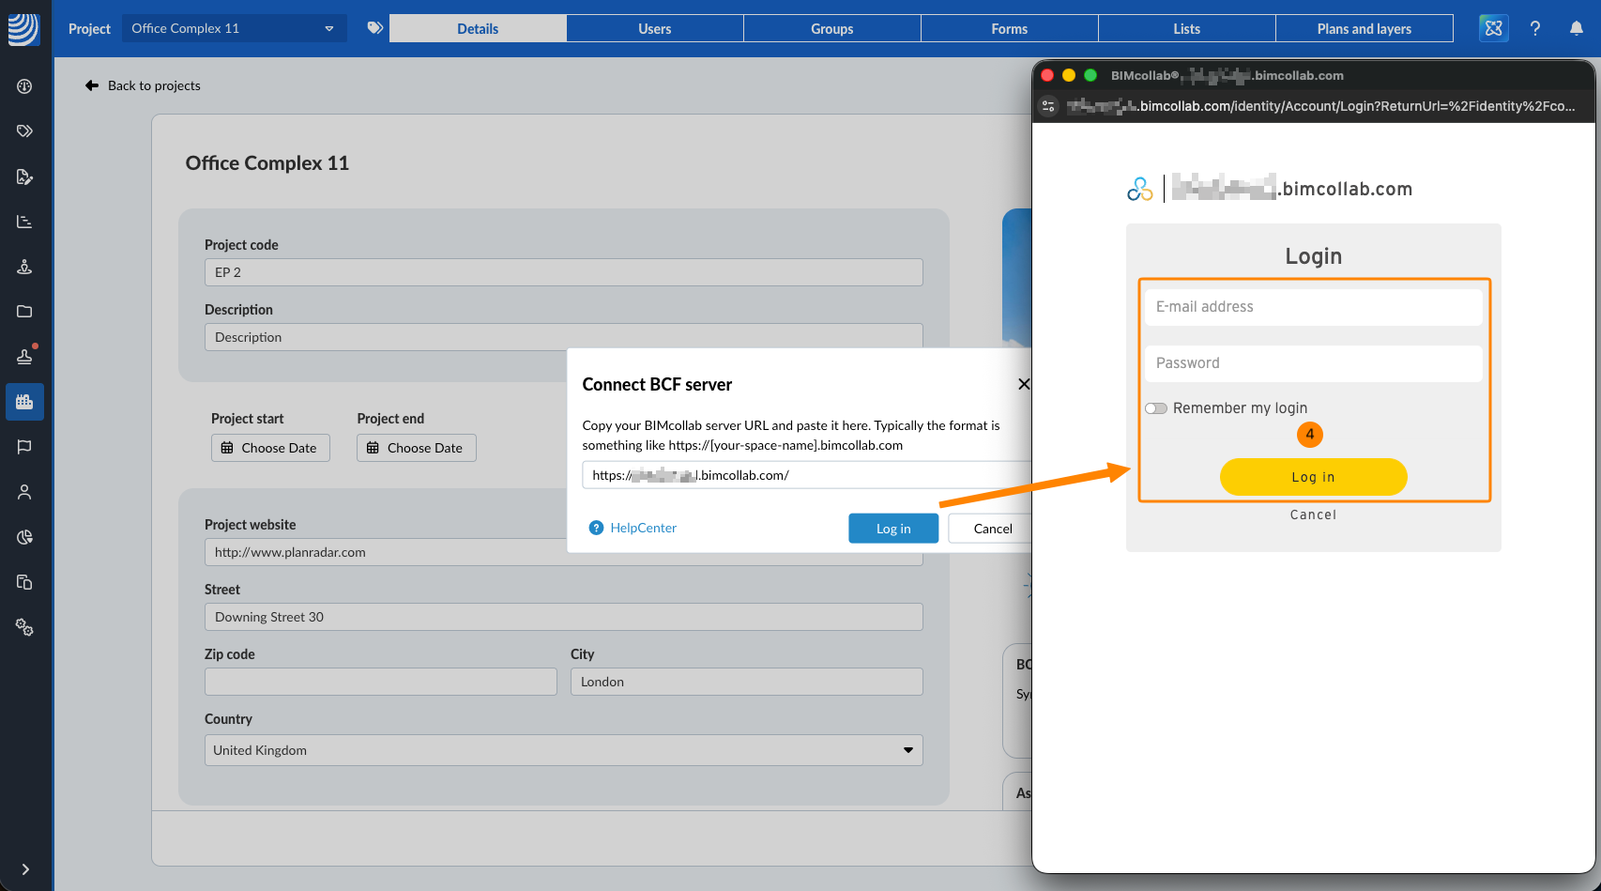The image size is (1601, 891).
Task: Switch to the Plans and layers tab
Action: [x=1365, y=28]
